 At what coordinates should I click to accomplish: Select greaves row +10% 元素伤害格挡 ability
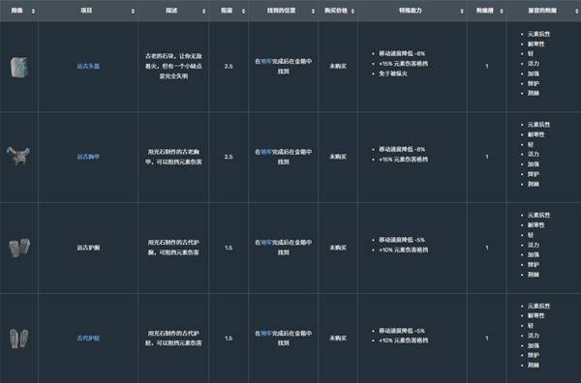[x=403, y=340]
